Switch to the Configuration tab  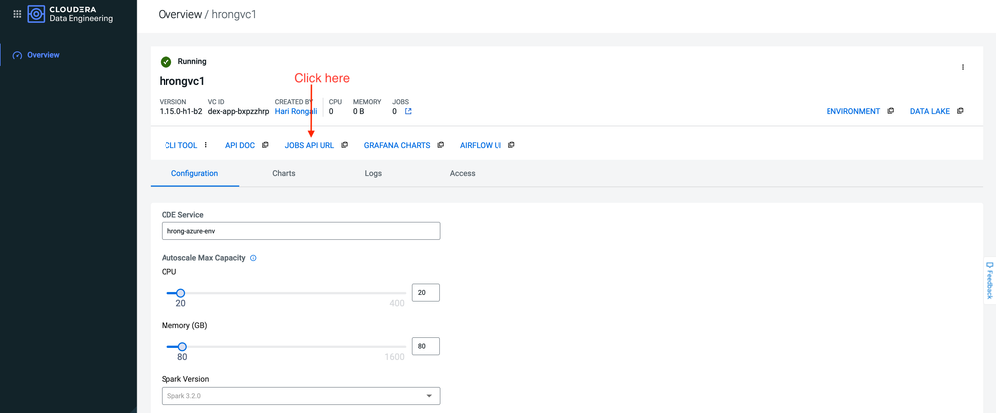tap(195, 173)
